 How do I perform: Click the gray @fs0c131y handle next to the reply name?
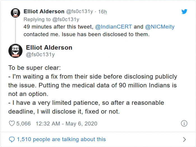tap(79, 12)
